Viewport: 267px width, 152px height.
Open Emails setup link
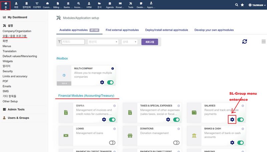point(7,86)
